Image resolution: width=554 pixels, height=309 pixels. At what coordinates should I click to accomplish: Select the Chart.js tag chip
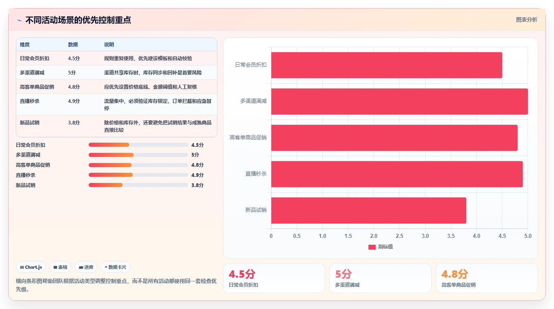31,267
